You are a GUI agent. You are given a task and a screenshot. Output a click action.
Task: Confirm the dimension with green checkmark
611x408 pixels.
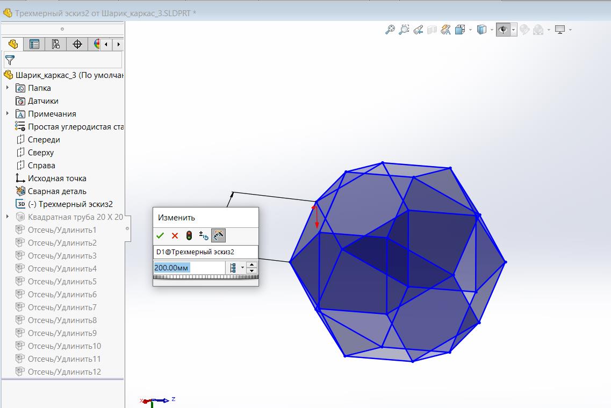[160, 235]
